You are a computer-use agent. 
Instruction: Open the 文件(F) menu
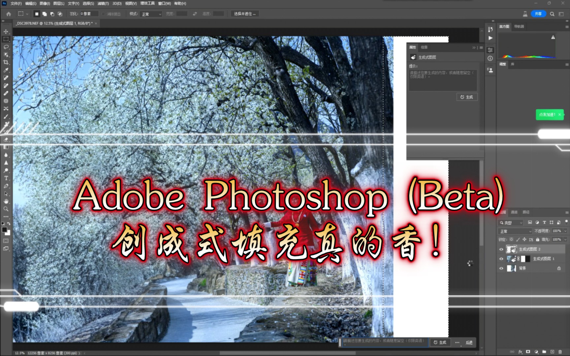[x=16, y=3]
